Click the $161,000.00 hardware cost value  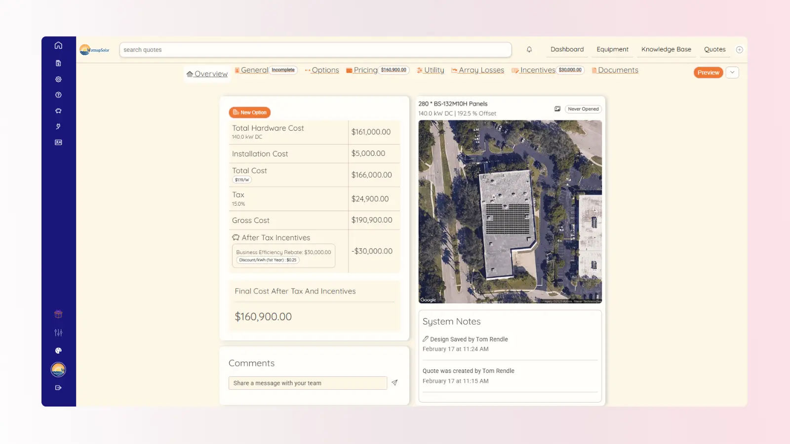click(x=371, y=132)
